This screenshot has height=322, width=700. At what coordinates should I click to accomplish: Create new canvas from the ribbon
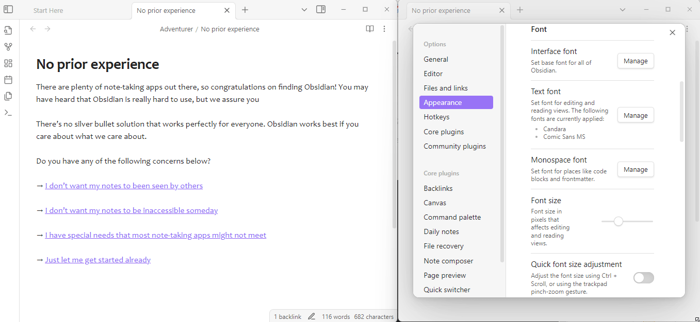[x=8, y=63]
